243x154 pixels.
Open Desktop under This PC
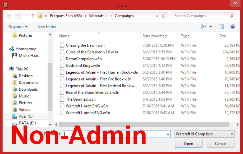26,76
